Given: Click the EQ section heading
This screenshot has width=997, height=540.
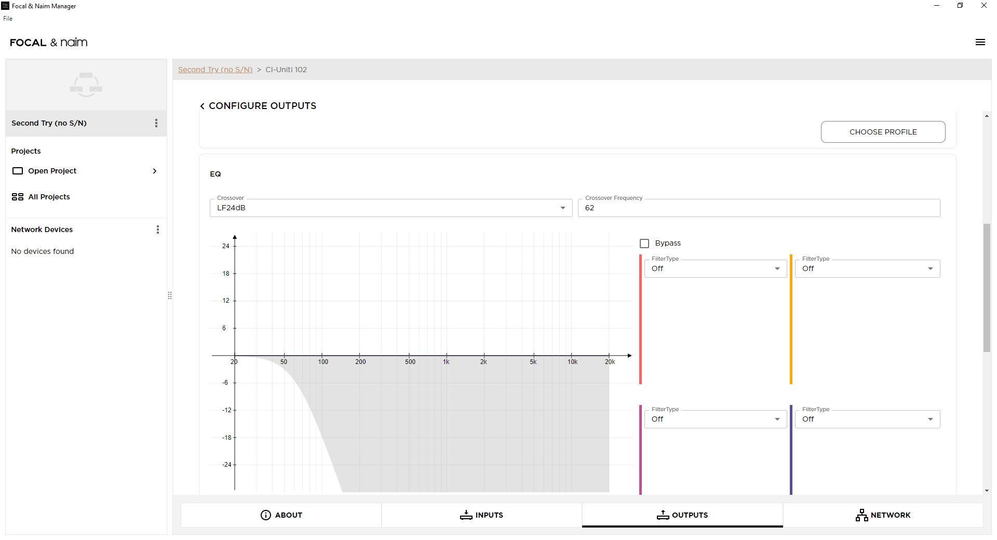Looking at the screenshot, I should (215, 174).
